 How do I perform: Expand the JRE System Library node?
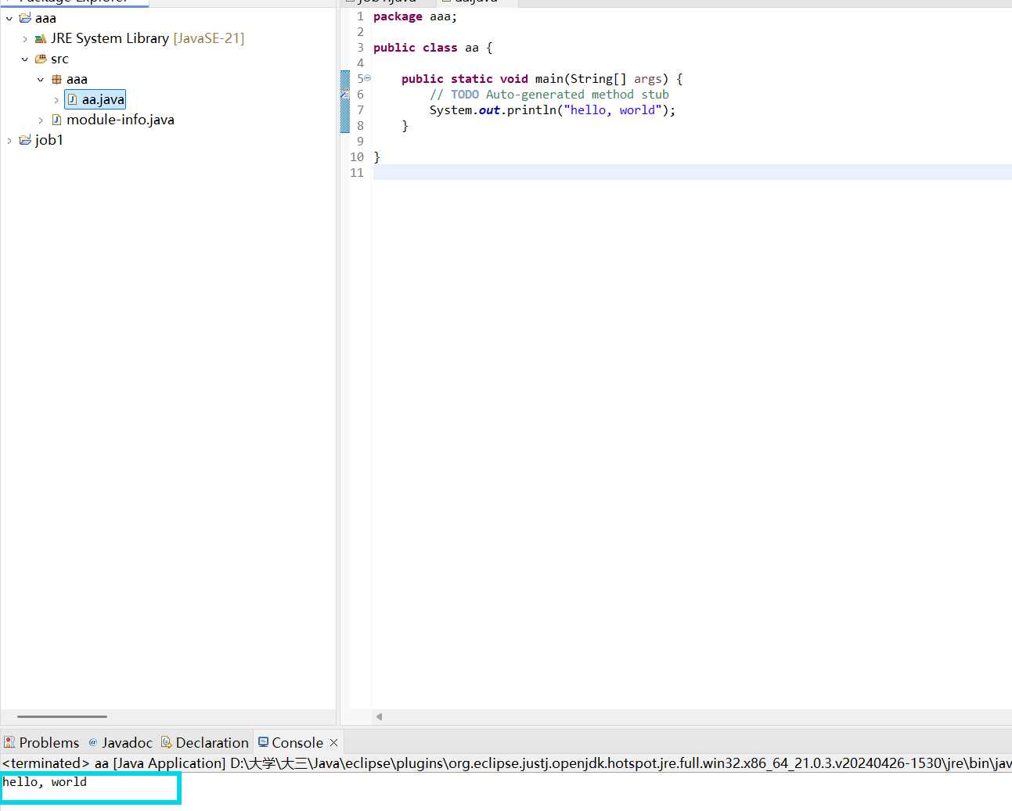pos(24,38)
